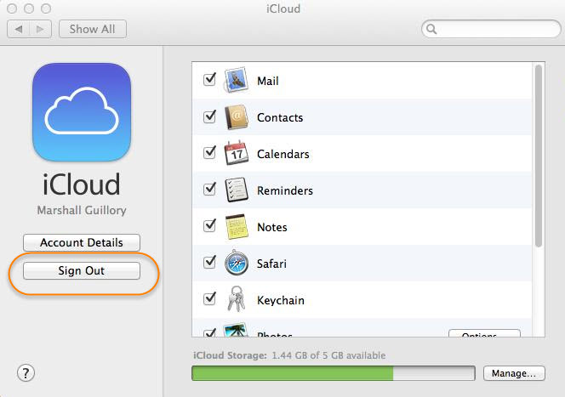Image resolution: width=565 pixels, height=397 pixels.
Task: Click the iCloud storage usage bar
Action: [334, 373]
